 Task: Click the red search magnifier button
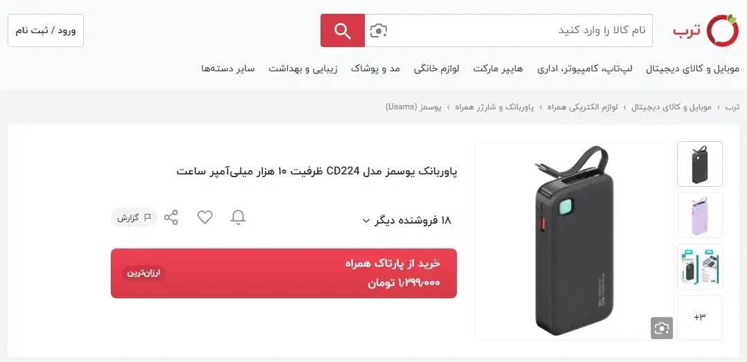point(343,30)
